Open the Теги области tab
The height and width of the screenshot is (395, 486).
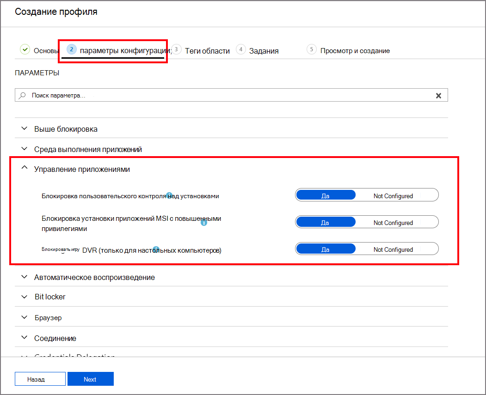coord(207,51)
